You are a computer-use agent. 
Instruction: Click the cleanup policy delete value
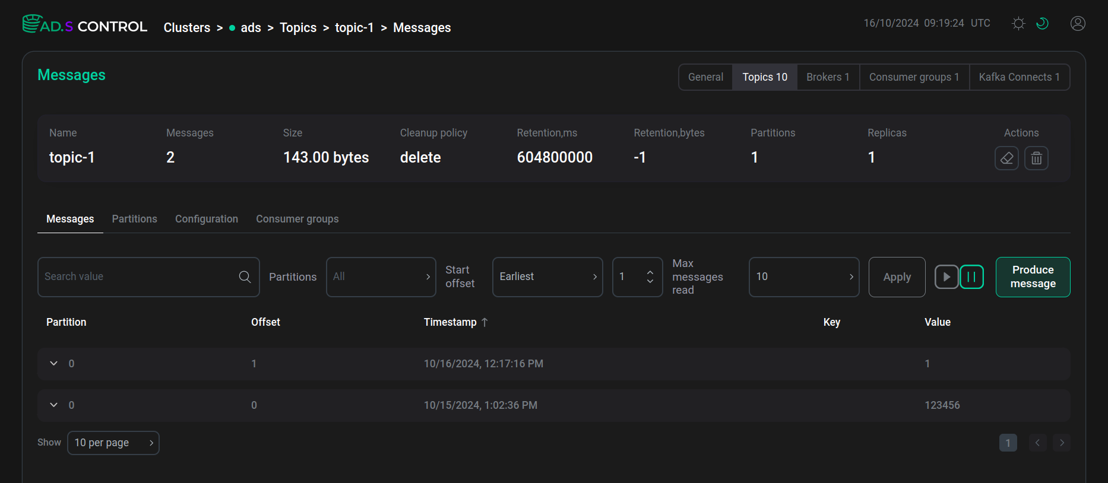pos(420,157)
